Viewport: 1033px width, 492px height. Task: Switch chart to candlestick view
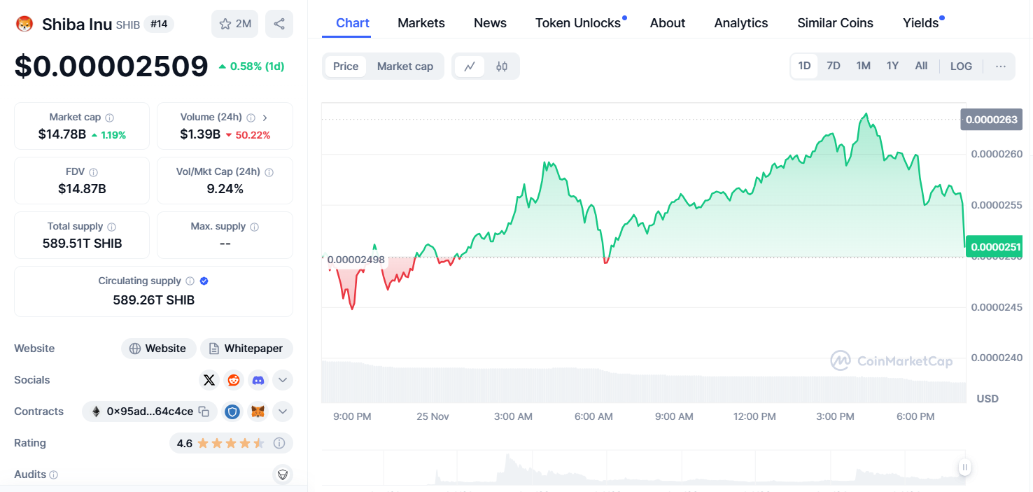pyautogui.click(x=501, y=66)
